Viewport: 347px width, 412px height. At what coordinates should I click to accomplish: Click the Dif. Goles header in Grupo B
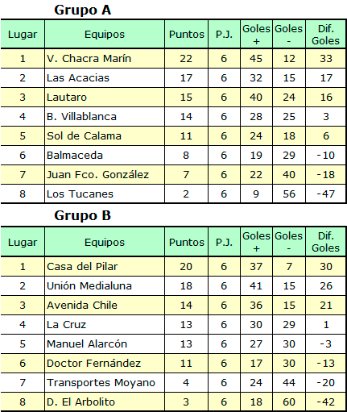325,242
